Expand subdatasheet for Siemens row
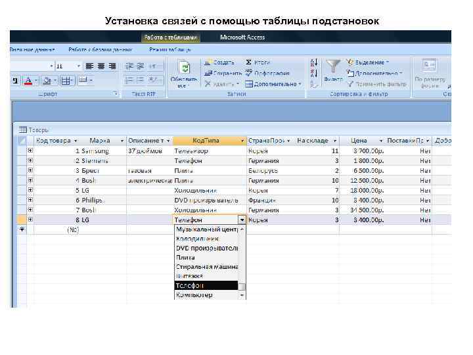 (30, 160)
